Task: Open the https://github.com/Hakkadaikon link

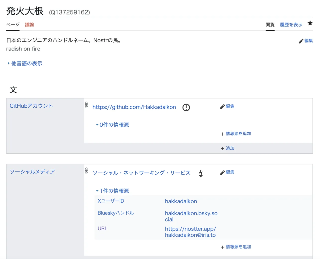Action: click(134, 107)
